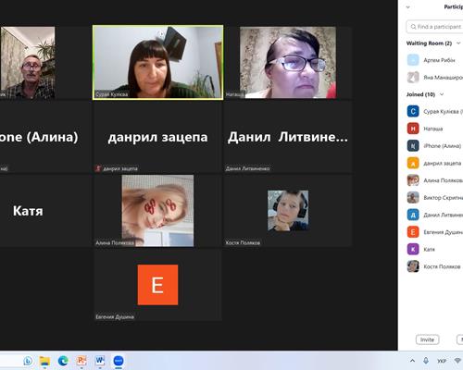Collapse the Waiting Room (2) section

click(458, 43)
